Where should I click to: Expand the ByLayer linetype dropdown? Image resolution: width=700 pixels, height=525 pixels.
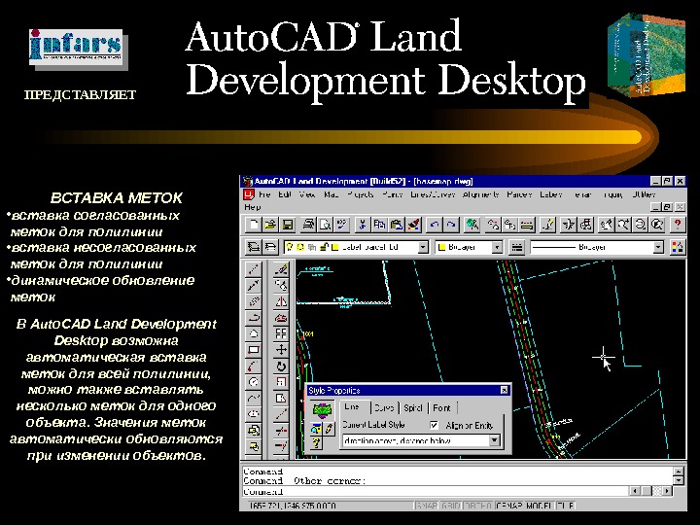[658, 247]
